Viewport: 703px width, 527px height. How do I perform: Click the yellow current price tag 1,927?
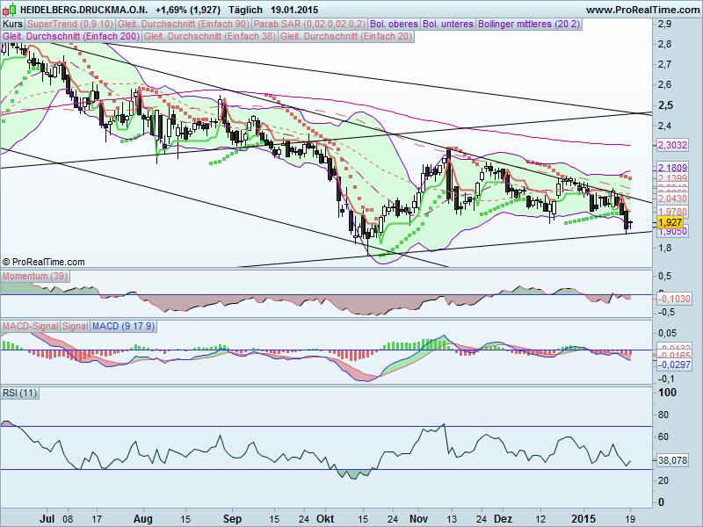[x=670, y=222]
